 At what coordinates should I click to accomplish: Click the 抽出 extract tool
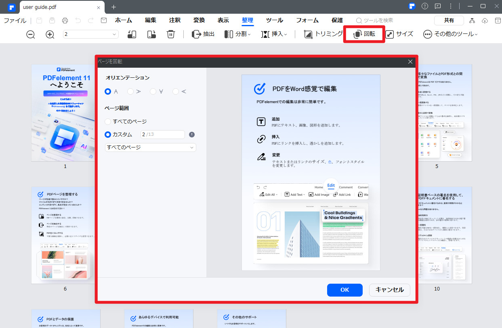tap(203, 34)
